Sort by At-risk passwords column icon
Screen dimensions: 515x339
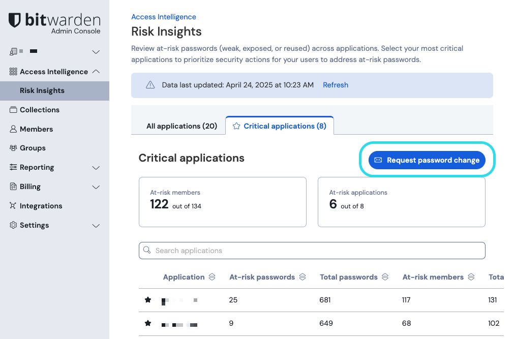tap(302, 277)
